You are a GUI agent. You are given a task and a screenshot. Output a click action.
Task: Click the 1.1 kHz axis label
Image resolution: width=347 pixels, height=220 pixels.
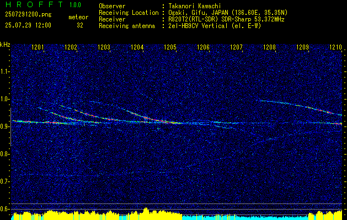coord(5,71)
